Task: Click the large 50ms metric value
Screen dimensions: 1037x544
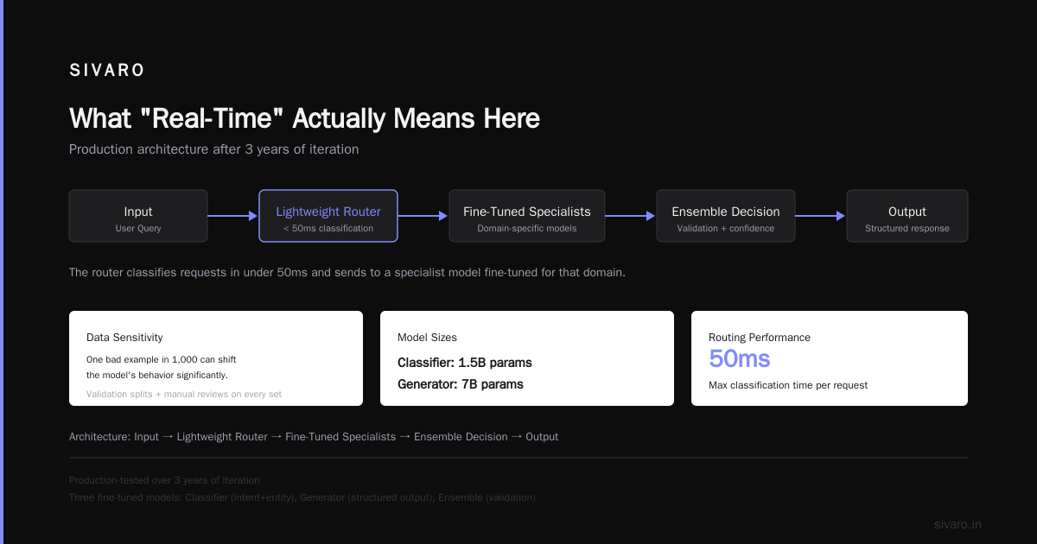Action: pos(740,358)
